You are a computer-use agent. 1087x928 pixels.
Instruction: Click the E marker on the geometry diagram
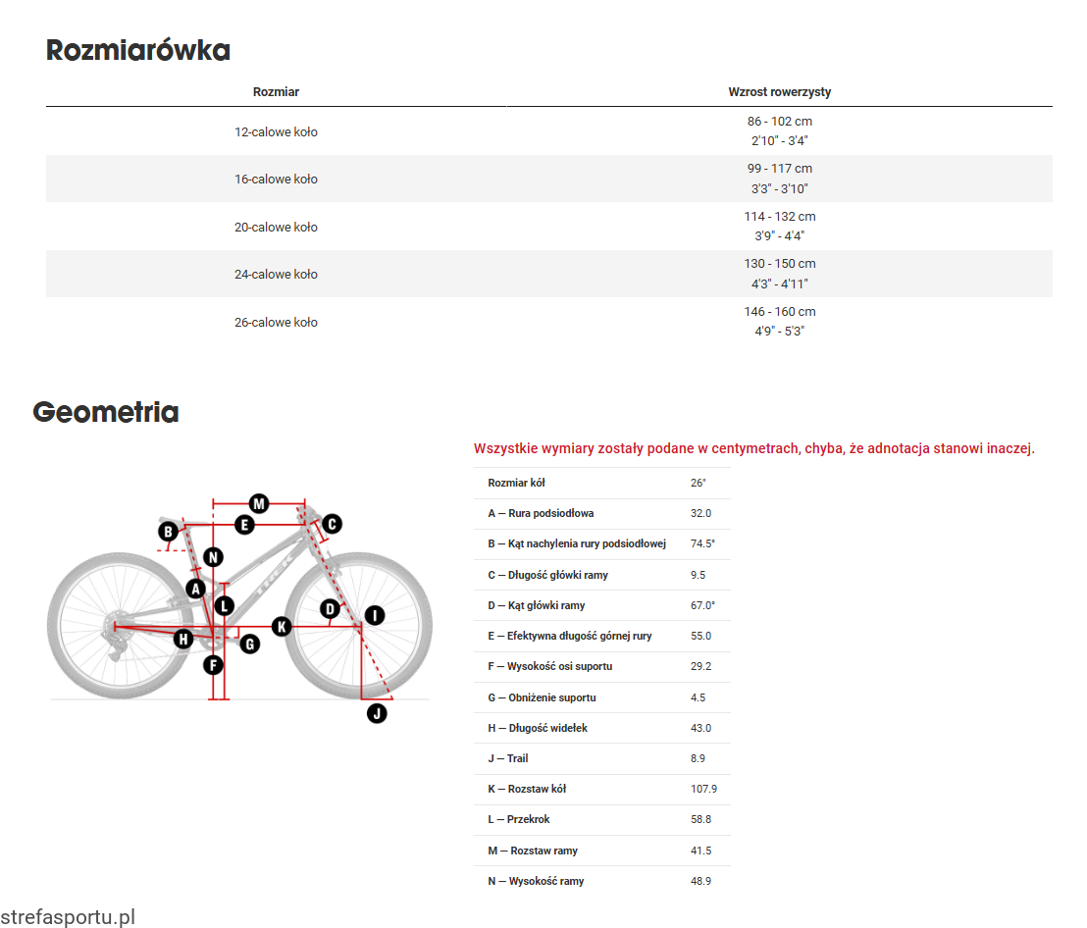click(x=245, y=525)
